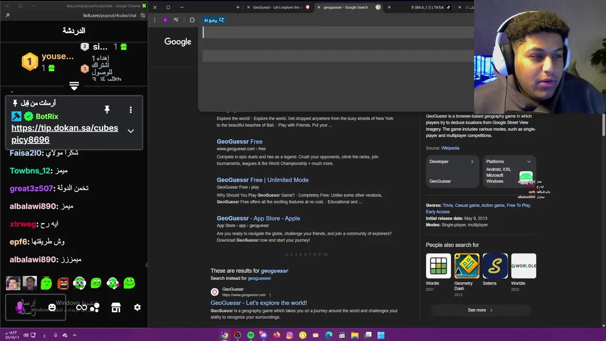Open Firefox from the taskbar

tap(276, 335)
